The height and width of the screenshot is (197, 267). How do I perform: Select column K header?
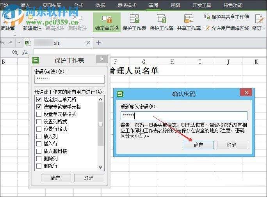255,62
